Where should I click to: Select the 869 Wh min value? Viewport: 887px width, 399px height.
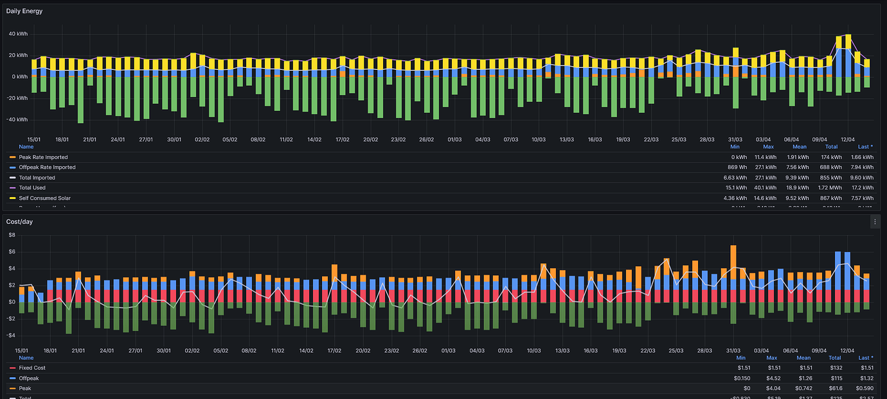coord(737,167)
